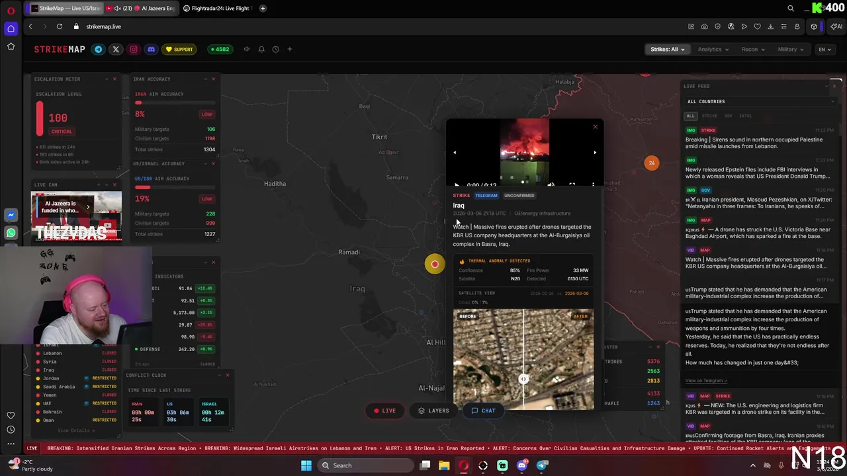Viewport: 847px width, 476px height.
Task: Open the clock history icon in StrikeMap header
Action: (276, 49)
